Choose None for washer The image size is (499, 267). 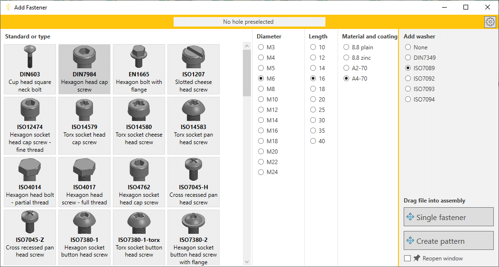408,47
